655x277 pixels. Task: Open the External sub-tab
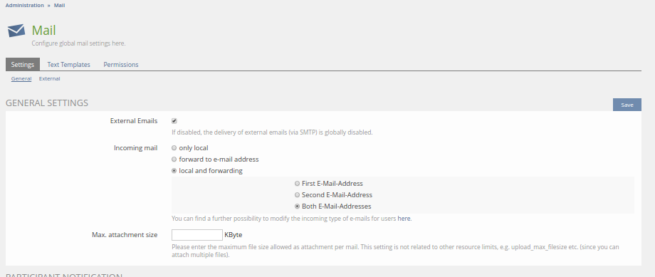(x=50, y=78)
